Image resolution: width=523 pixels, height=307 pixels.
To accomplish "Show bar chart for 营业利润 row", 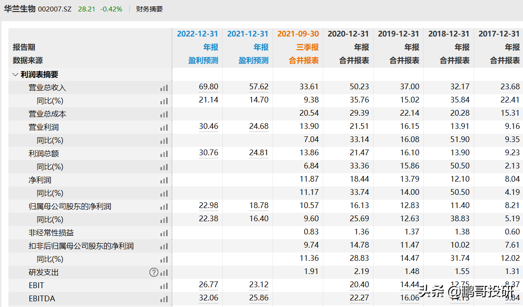I will point(164,128).
